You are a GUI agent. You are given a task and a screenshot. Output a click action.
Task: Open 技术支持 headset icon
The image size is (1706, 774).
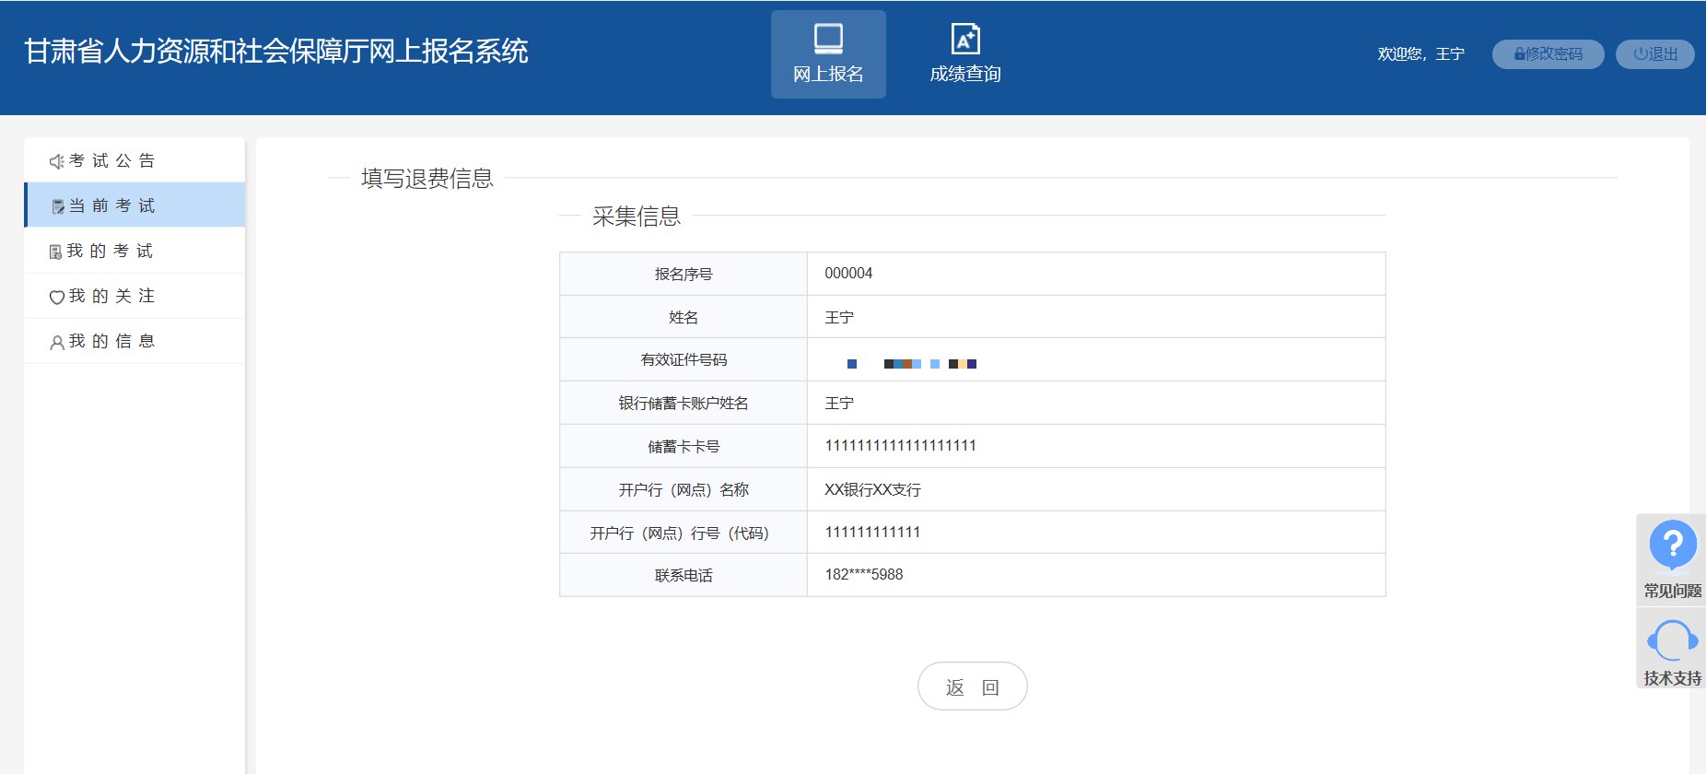(x=1672, y=639)
